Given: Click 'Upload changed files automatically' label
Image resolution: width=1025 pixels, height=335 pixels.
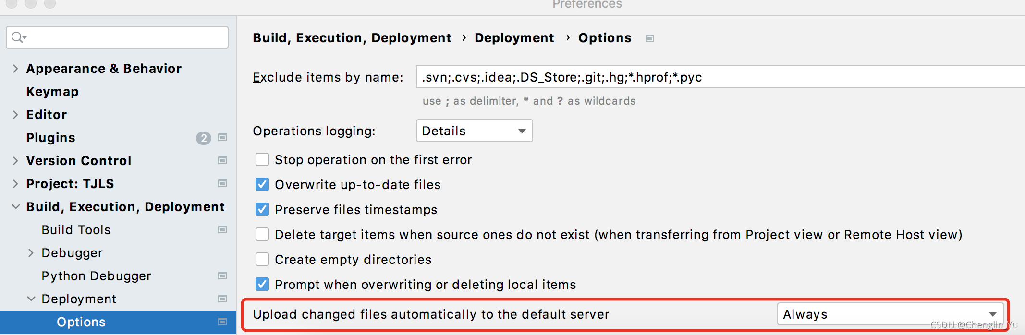Looking at the screenshot, I should coord(431,314).
